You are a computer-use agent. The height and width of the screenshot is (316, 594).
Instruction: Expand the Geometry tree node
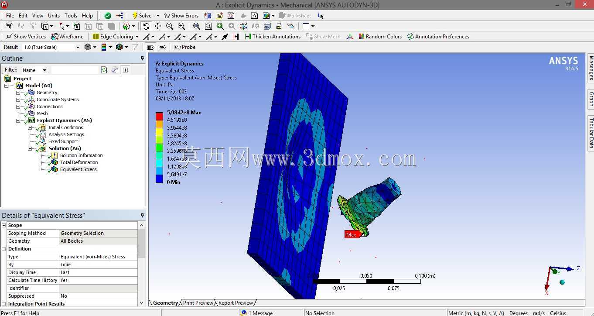tap(18, 93)
